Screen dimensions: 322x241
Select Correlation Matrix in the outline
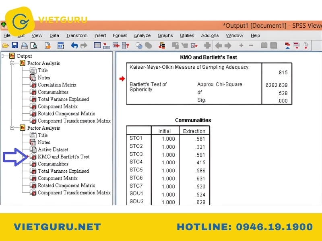point(57,85)
